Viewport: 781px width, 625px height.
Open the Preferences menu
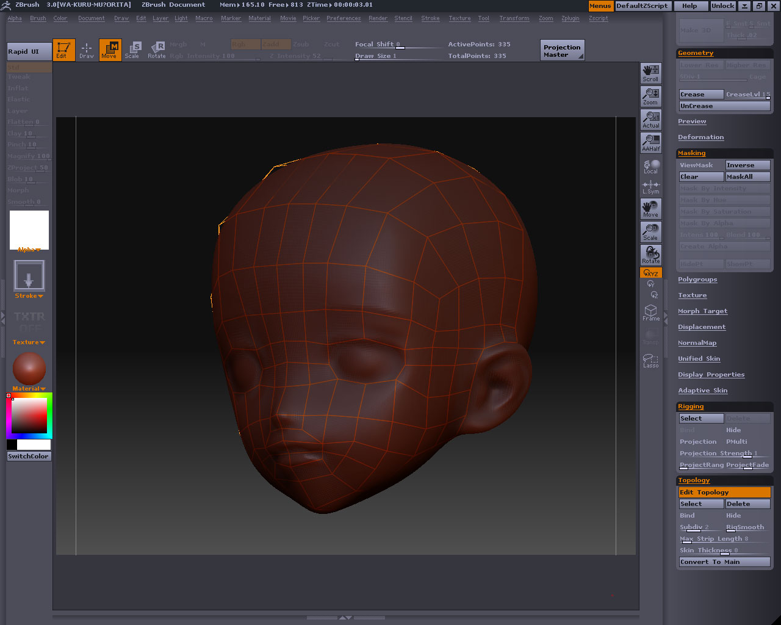coord(343,18)
